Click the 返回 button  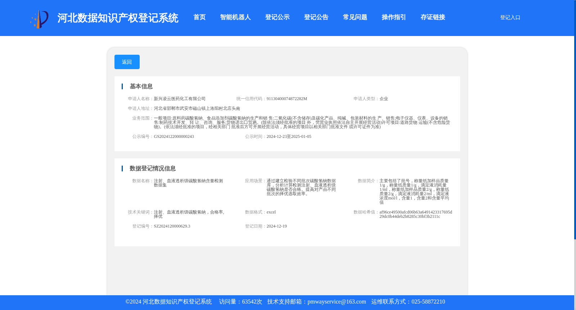point(127,62)
